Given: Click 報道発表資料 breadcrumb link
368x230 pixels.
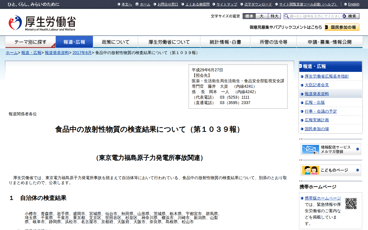Looking at the screenshot, I should (57, 53).
